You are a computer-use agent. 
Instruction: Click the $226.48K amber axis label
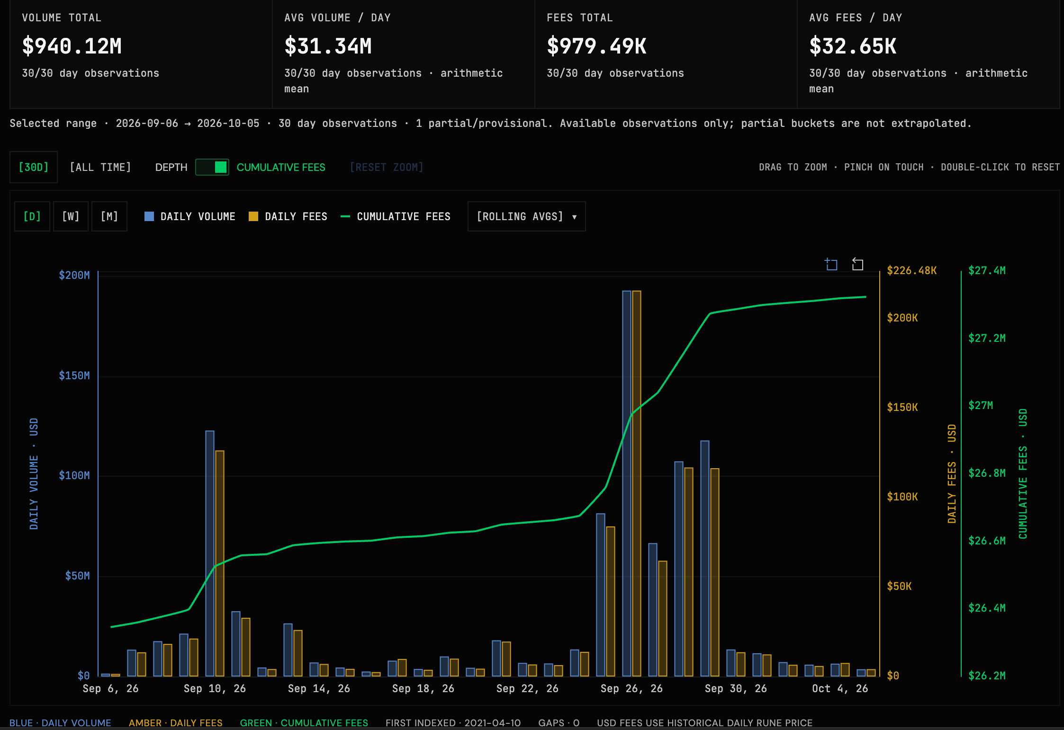tap(912, 270)
